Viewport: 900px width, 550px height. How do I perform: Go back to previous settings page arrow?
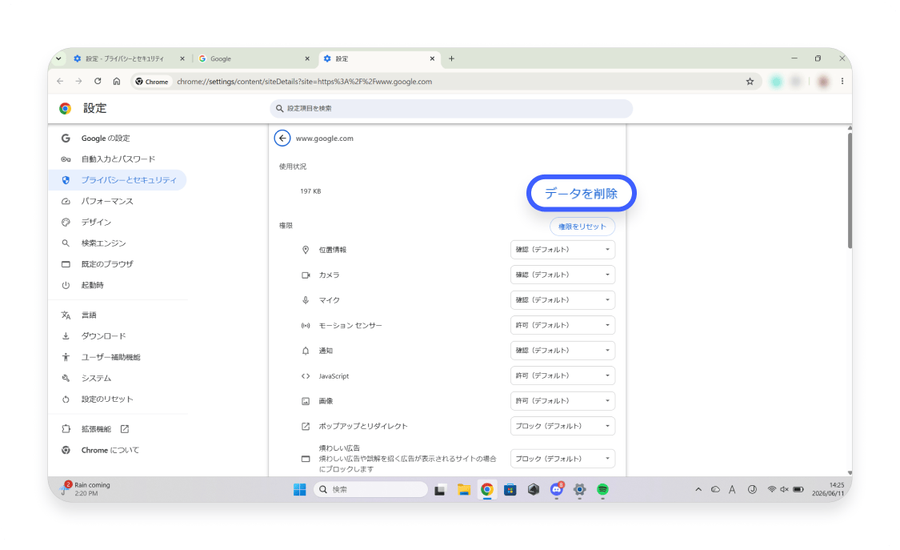click(282, 139)
